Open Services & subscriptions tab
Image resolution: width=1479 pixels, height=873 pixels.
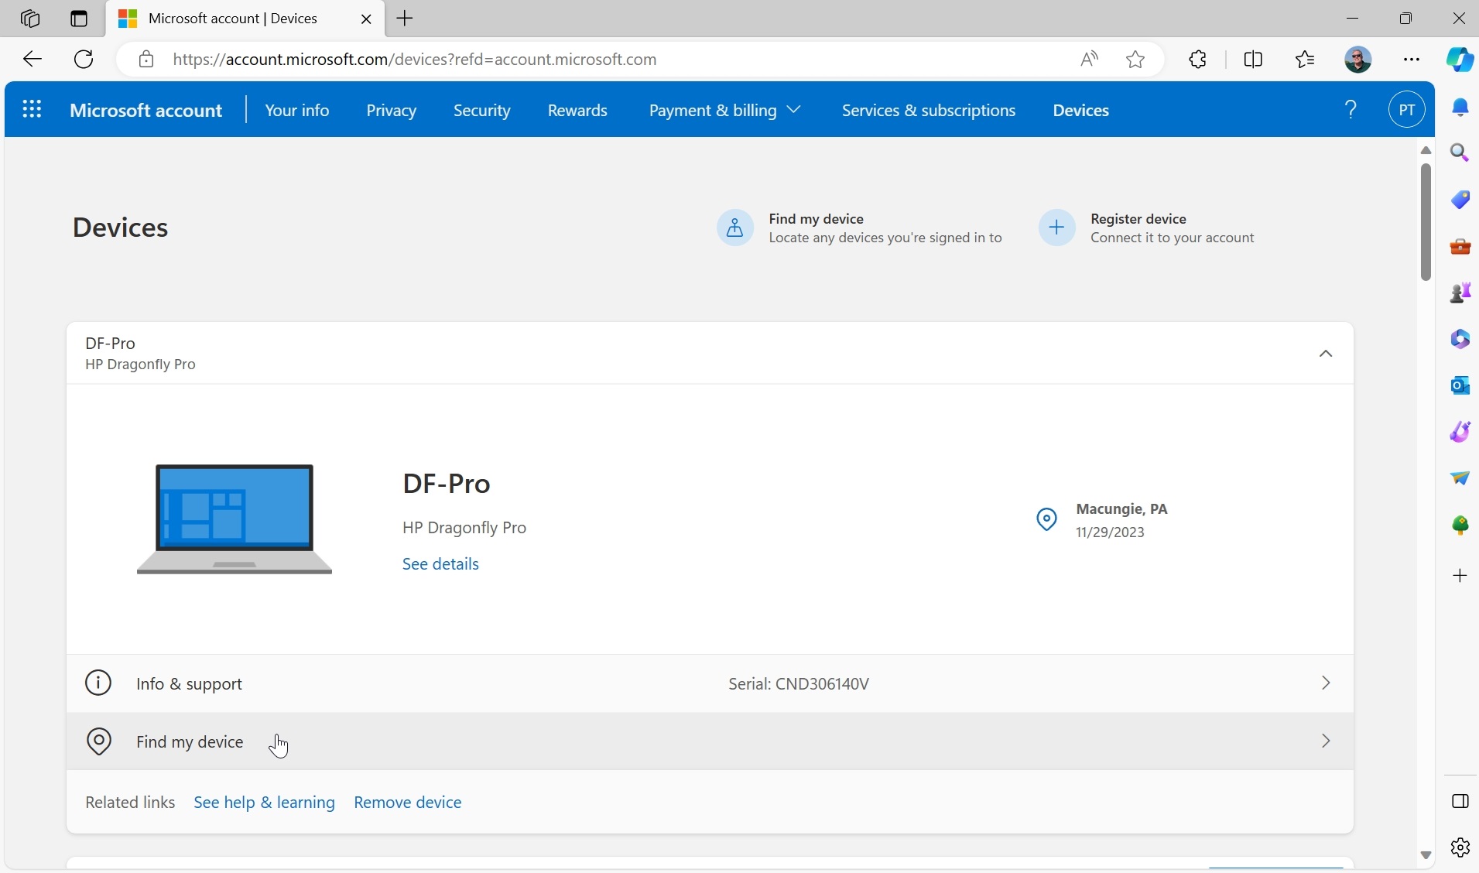928,110
